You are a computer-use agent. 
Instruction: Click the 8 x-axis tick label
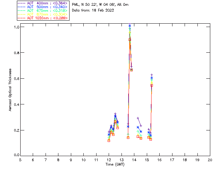pyautogui.click(x=58, y=160)
